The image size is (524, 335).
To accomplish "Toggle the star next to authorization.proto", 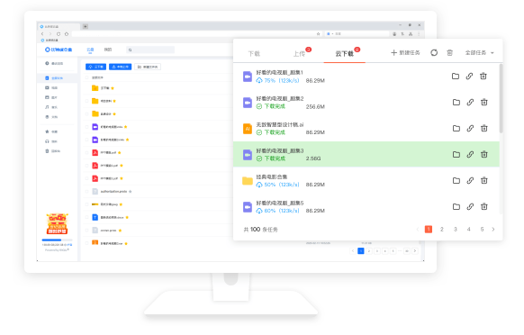I will point(131,192).
